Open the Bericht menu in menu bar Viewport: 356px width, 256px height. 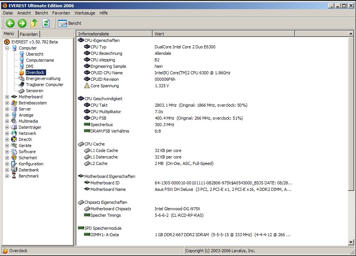click(42, 13)
